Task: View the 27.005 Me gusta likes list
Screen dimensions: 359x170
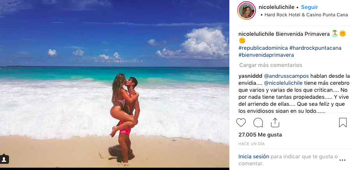Action: coord(260,135)
